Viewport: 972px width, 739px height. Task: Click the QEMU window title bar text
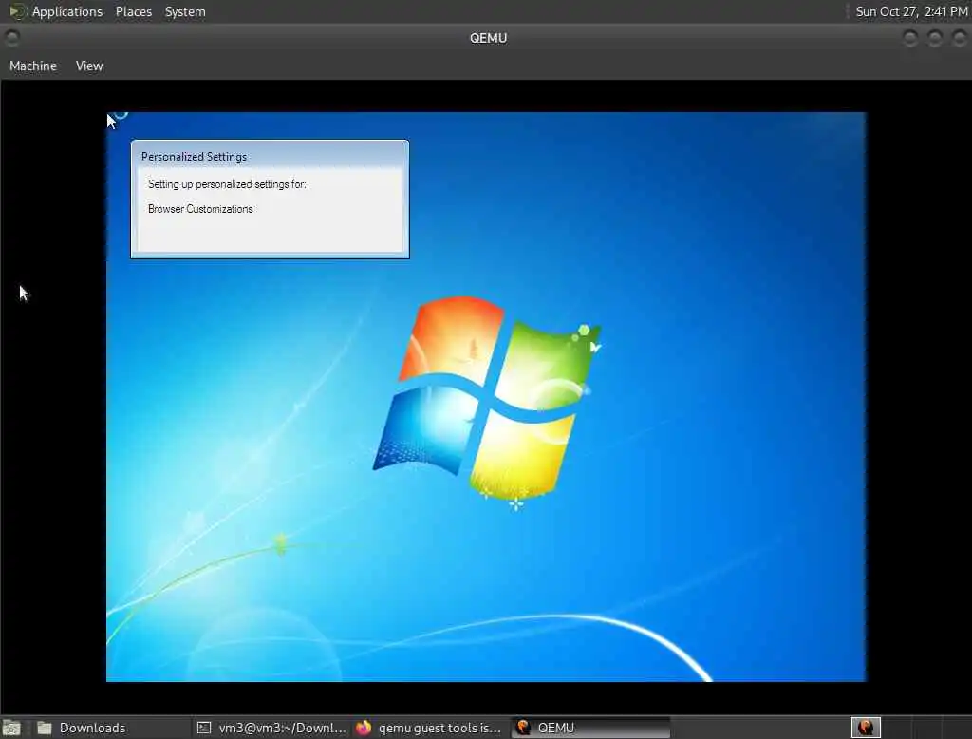pos(489,39)
